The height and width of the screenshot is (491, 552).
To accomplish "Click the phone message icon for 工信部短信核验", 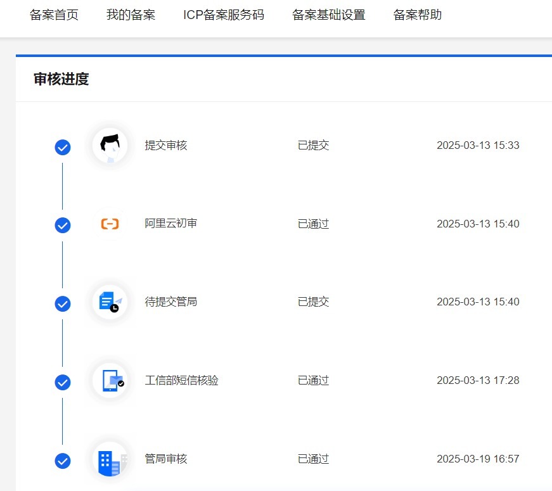I will [110, 381].
